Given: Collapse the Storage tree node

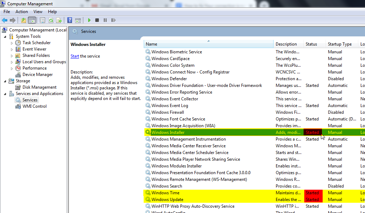Looking at the screenshot, I should point(5,81).
